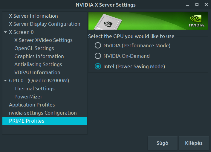Click the GPU chip image in the banner
The width and height of the screenshot is (211, 152).
[x=108, y=22]
